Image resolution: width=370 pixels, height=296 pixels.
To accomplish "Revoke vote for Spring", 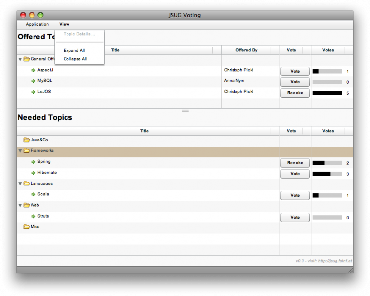I will [x=295, y=163].
